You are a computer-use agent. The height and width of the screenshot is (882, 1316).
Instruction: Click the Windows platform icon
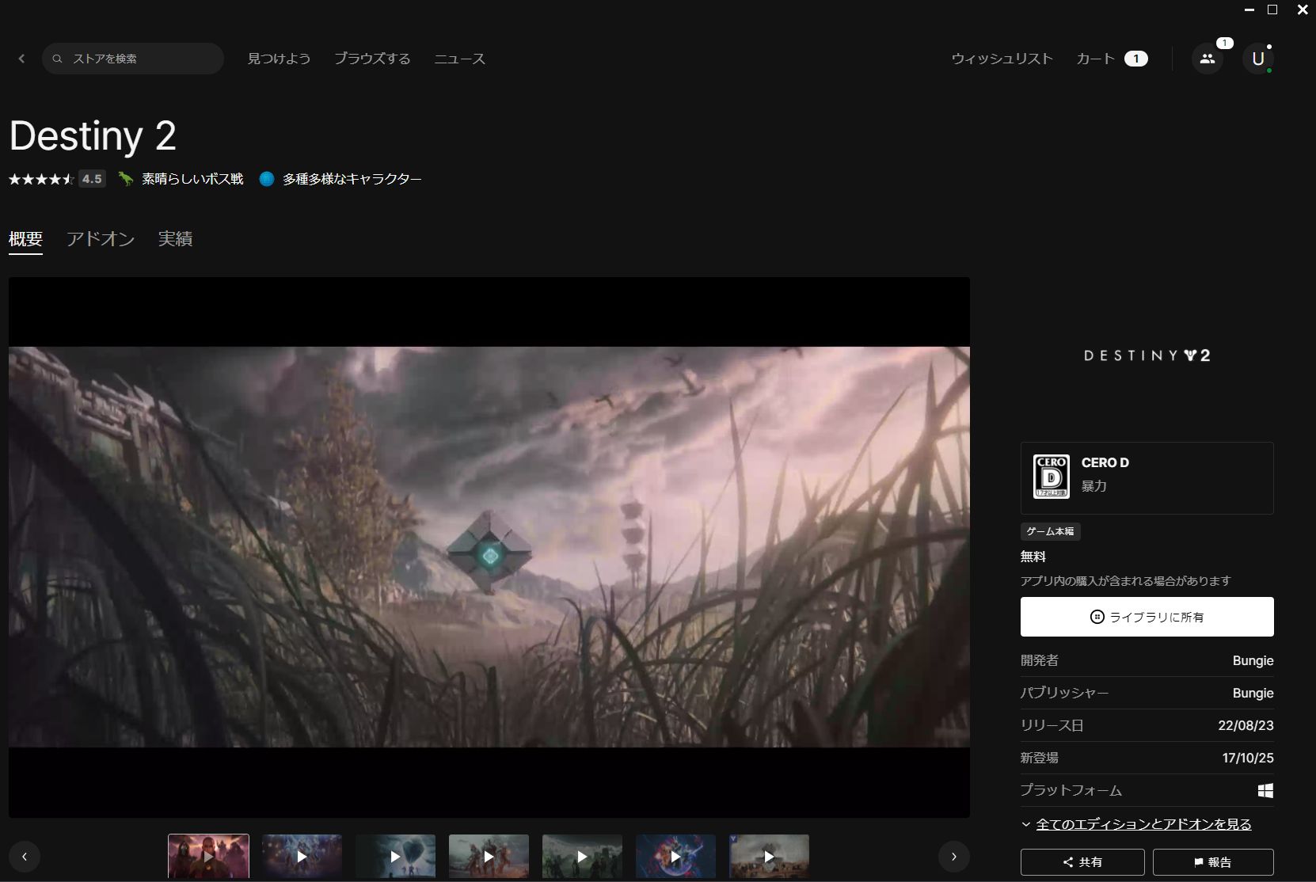click(x=1265, y=790)
